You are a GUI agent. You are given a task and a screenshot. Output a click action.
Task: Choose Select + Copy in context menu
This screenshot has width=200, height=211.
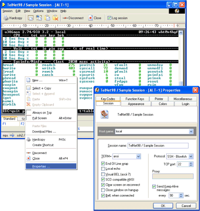tap(51, 88)
